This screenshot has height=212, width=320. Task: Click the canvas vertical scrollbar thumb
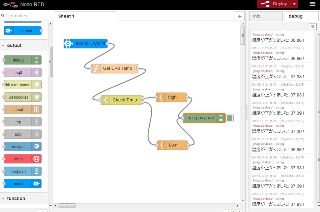(x=243, y=35)
